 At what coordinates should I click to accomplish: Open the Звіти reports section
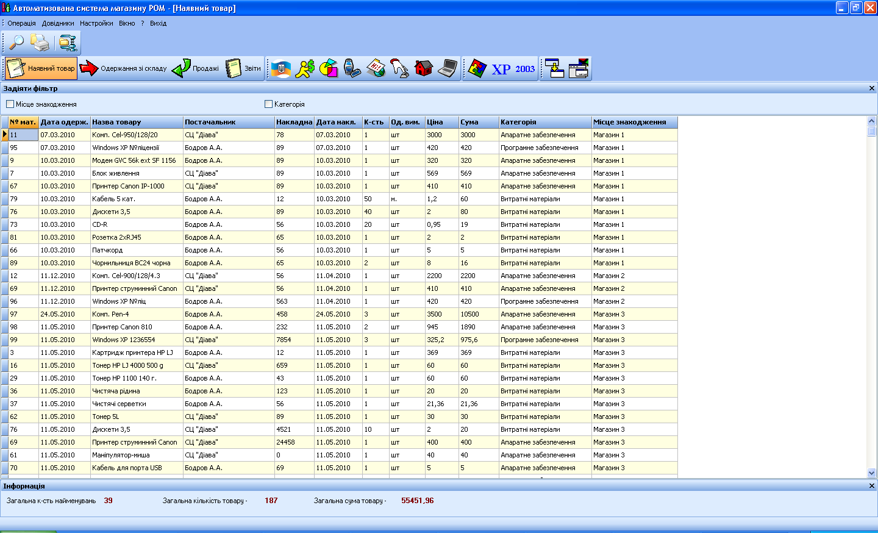pyautogui.click(x=243, y=68)
